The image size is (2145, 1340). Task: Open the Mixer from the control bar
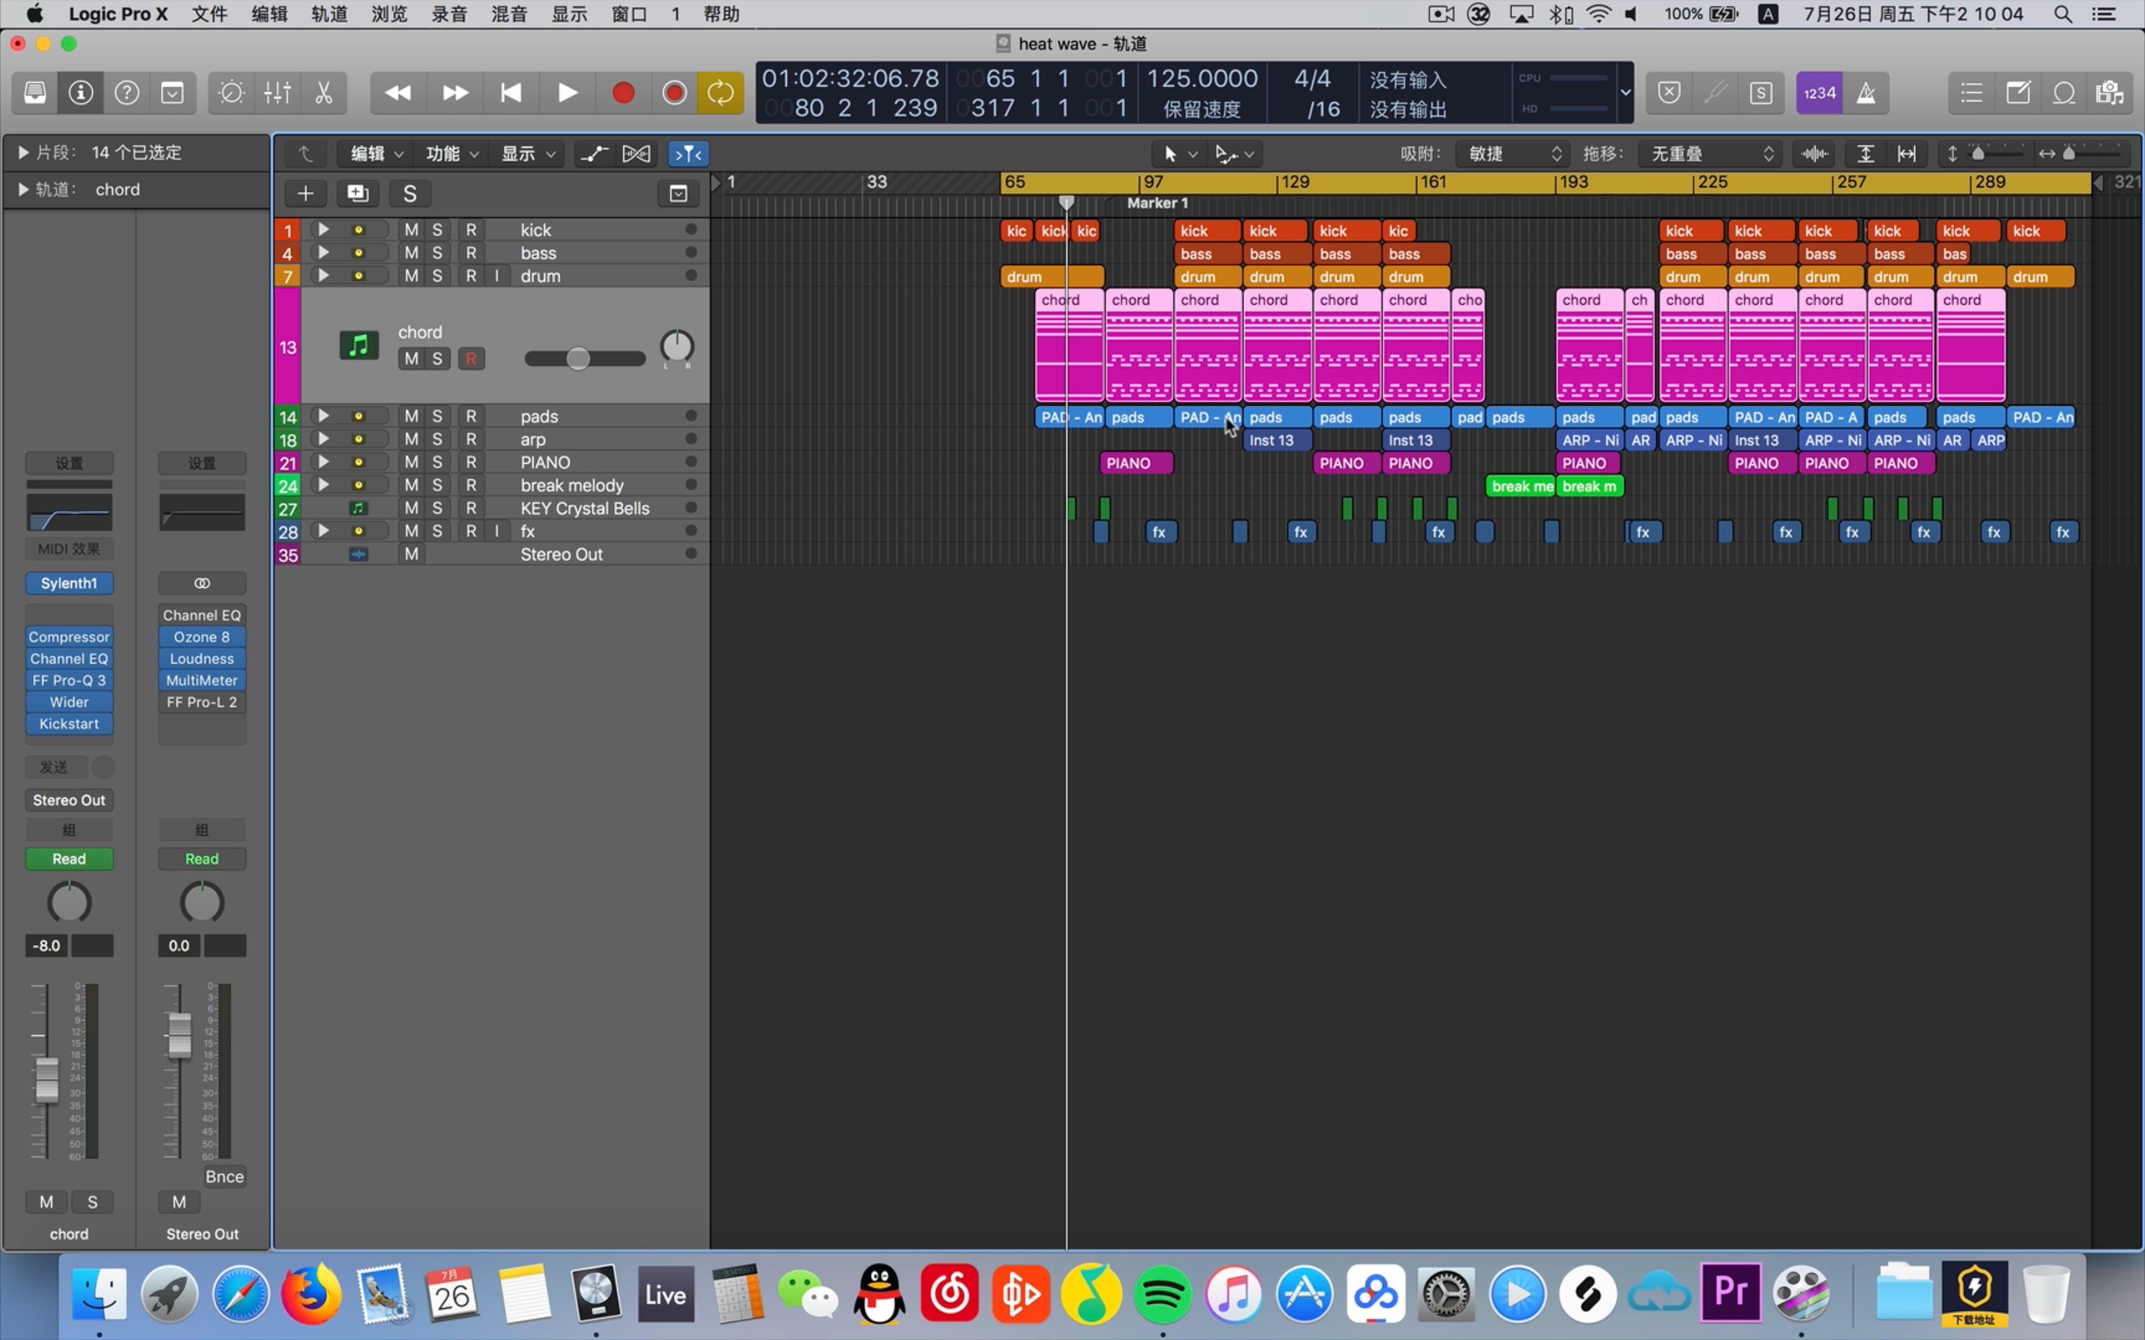277,92
